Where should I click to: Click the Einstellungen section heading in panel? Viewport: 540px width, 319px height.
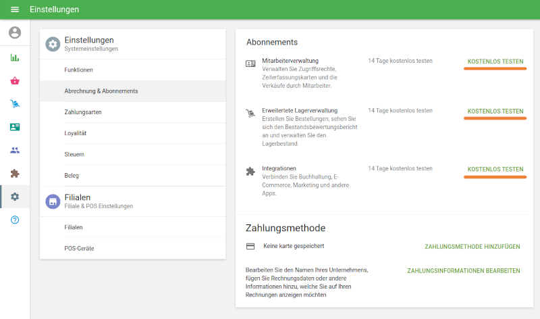click(x=89, y=40)
